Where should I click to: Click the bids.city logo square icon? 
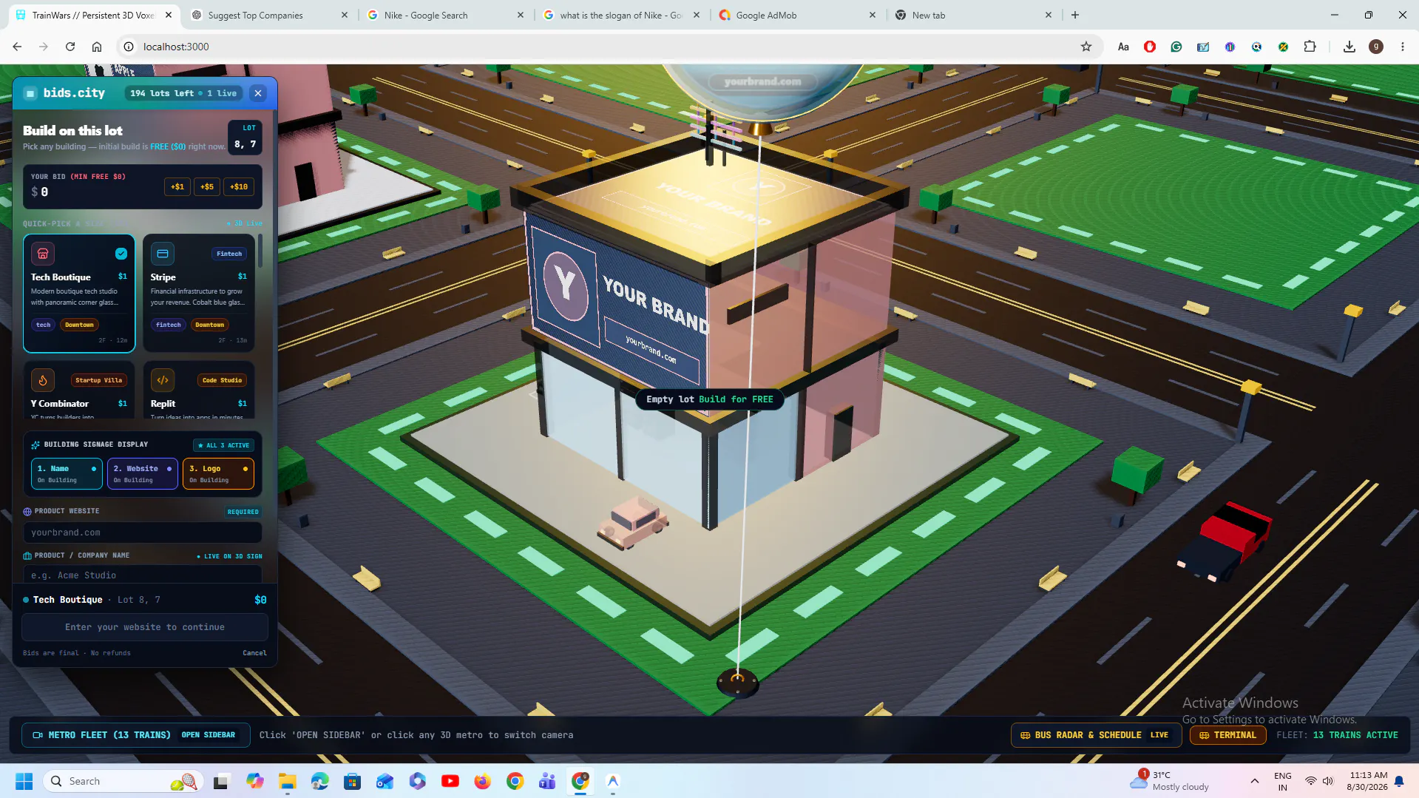30,93
